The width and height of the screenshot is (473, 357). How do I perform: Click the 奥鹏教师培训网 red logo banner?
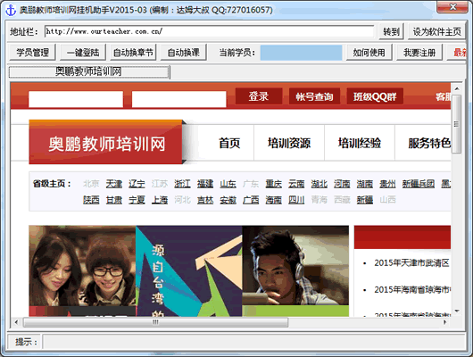pos(105,143)
